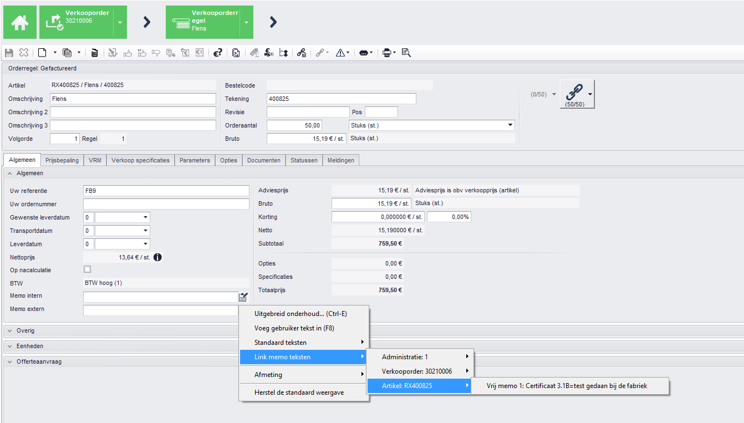
Task: Click the Save disk icon in toolbar
Action: tap(9, 53)
